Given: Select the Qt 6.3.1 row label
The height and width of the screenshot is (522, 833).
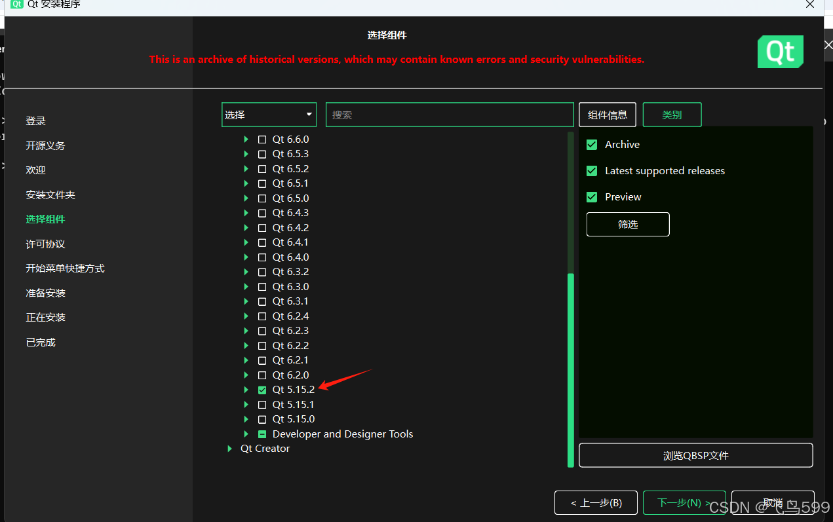Looking at the screenshot, I should coord(290,301).
